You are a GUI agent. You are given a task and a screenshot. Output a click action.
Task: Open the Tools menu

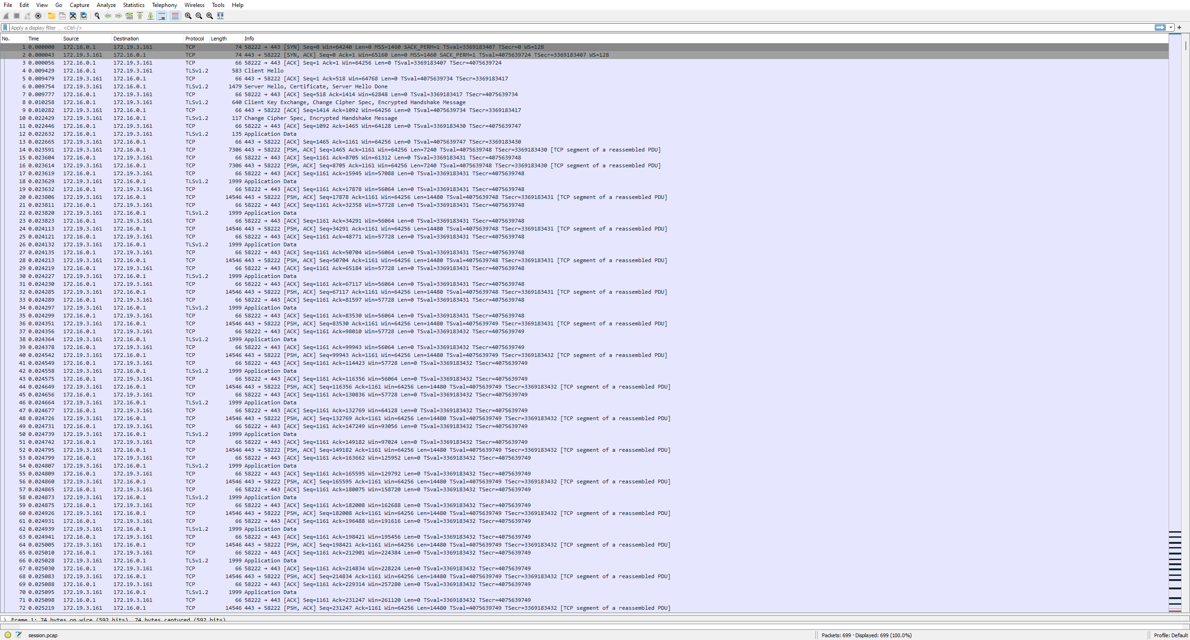(x=218, y=5)
